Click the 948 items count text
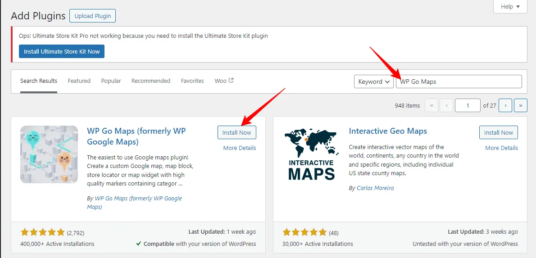The image size is (536, 258). point(408,106)
